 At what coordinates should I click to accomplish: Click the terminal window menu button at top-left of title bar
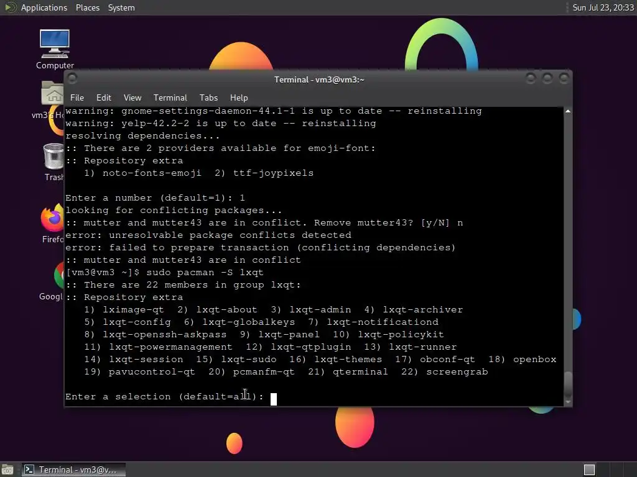click(x=73, y=78)
